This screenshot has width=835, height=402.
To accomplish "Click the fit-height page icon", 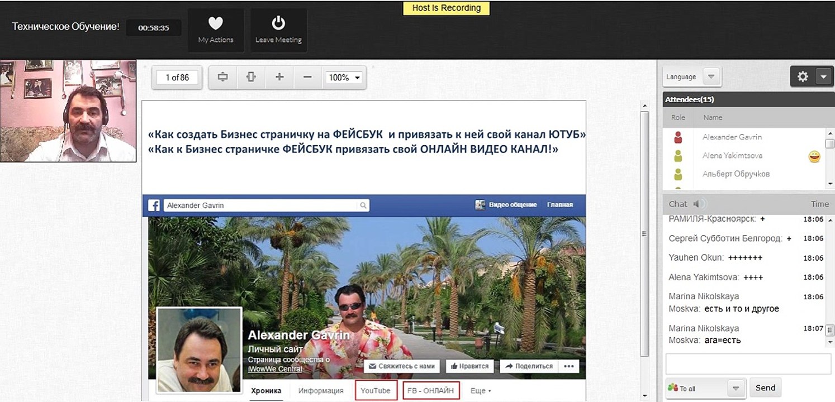I will point(251,77).
